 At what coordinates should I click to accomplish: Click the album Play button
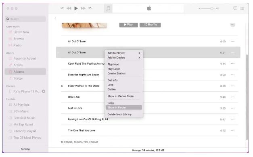tap(128, 25)
